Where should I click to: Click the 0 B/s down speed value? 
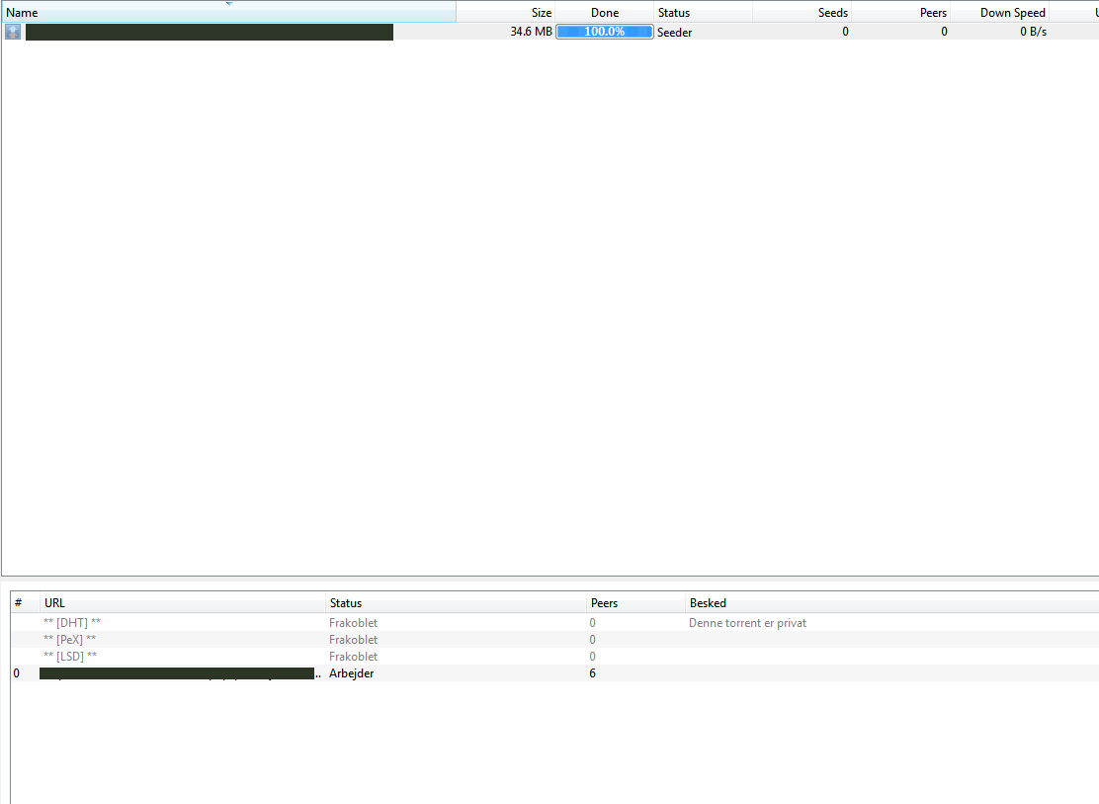pos(1033,32)
